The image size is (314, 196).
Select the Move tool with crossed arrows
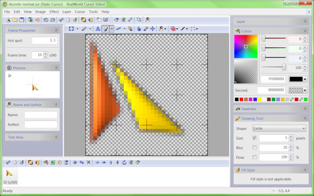click(152, 28)
